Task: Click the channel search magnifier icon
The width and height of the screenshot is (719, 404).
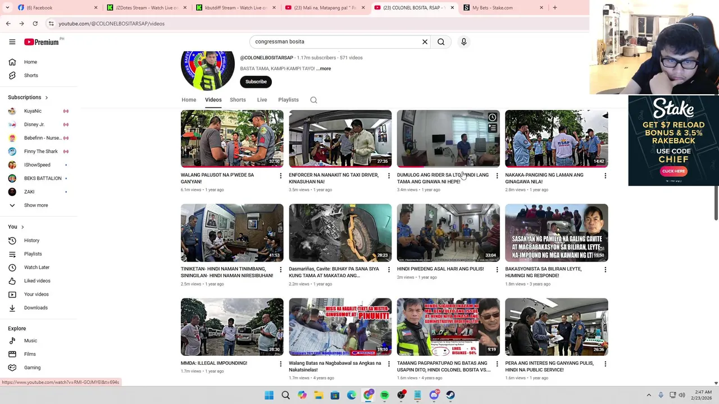Action: click(x=313, y=100)
